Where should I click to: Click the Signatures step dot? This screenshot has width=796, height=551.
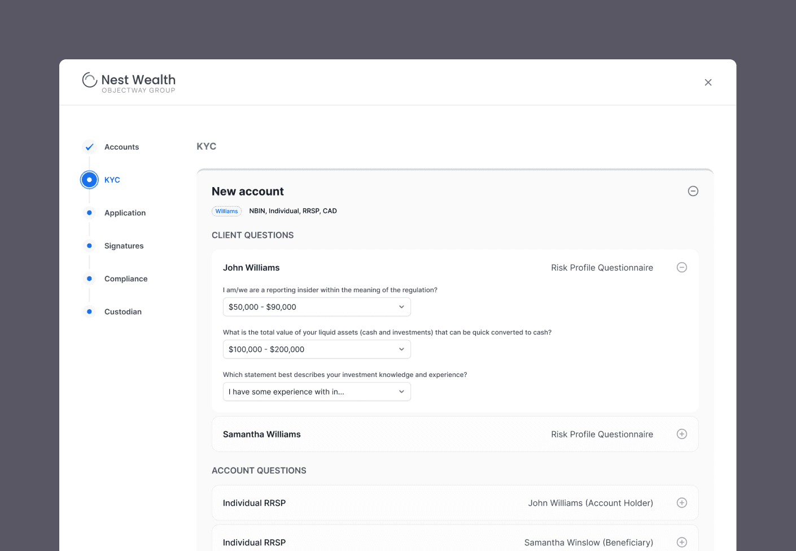(x=89, y=246)
